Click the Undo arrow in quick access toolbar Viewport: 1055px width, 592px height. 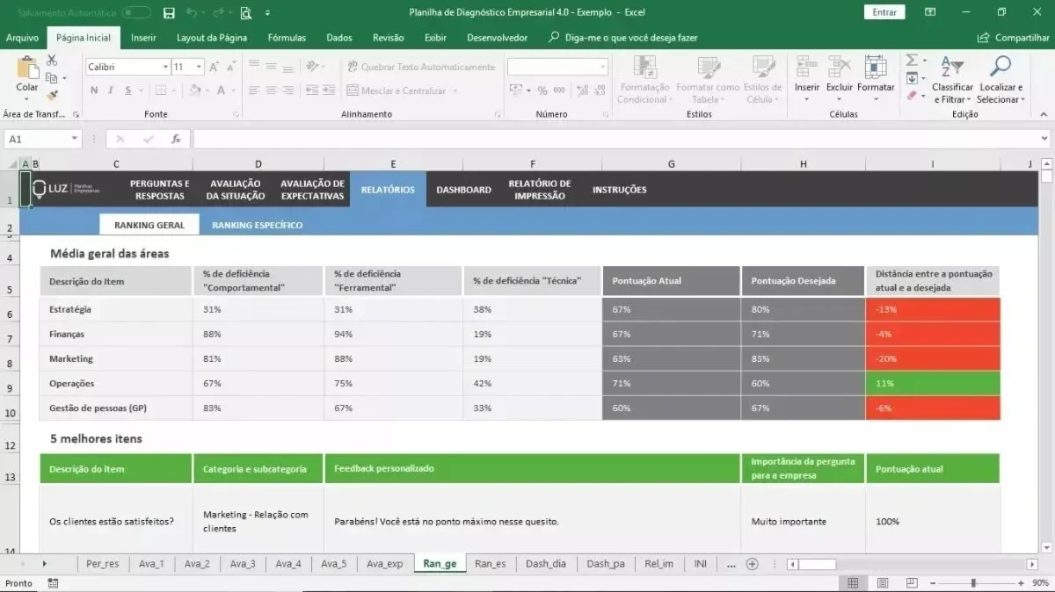click(192, 12)
